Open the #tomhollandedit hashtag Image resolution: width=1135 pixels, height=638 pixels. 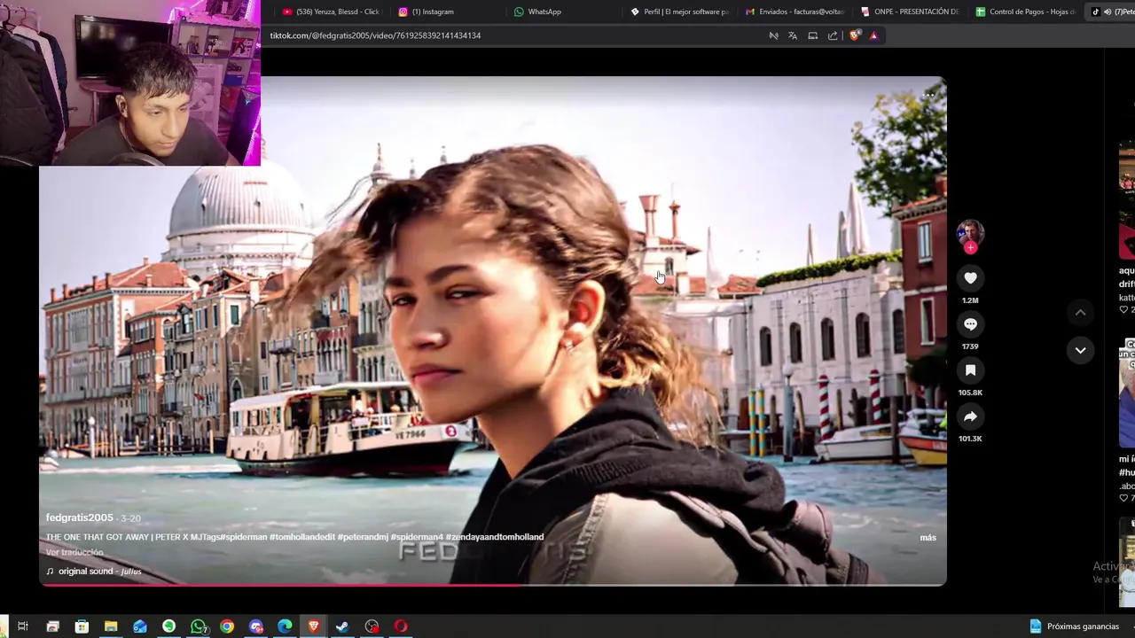click(302, 537)
